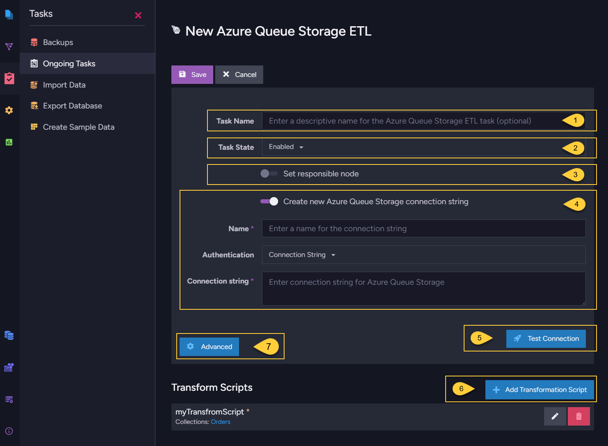This screenshot has height=446, width=608.
Task: Toggle Set responsible node switch
Action: pyautogui.click(x=269, y=173)
